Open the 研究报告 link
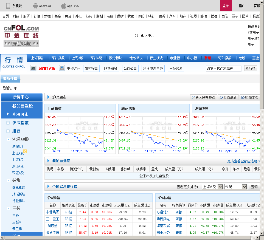 91,68
